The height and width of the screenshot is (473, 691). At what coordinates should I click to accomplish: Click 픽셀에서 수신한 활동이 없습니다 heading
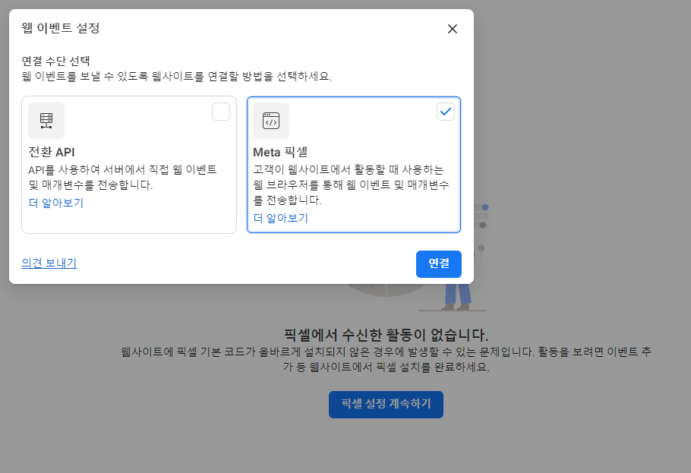point(386,335)
